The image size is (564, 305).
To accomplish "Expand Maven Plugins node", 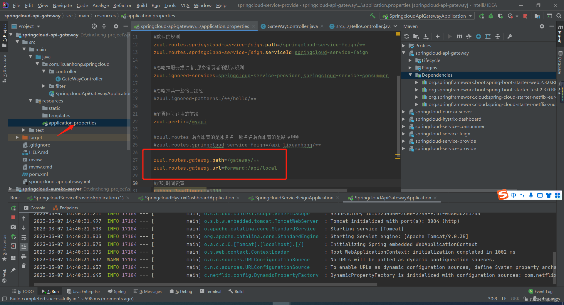I will click(x=410, y=68).
